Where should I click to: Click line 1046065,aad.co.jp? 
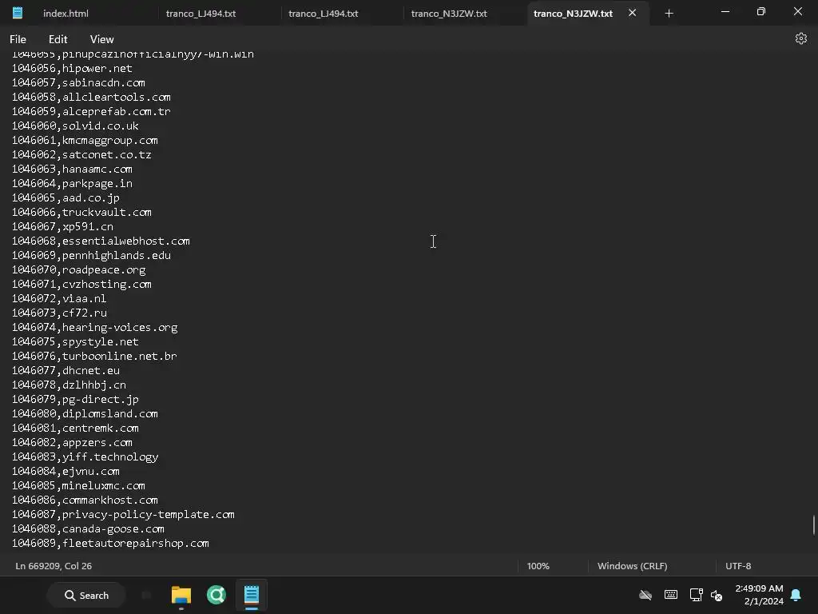pyautogui.click(x=66, y=198)
